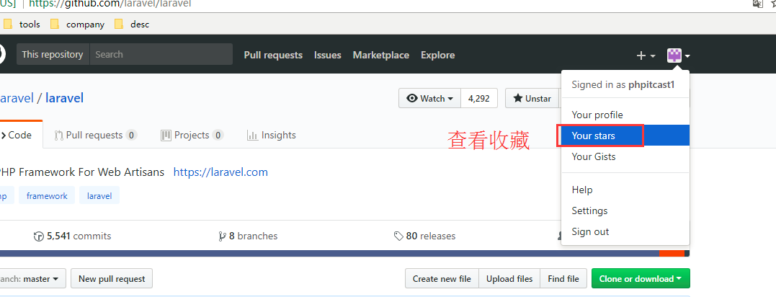Image resolution: width=776 pixels, height=297 pixels.
Task: Open the desc bookmark folder
Action: pyautogui.click(x=132, y=24)
